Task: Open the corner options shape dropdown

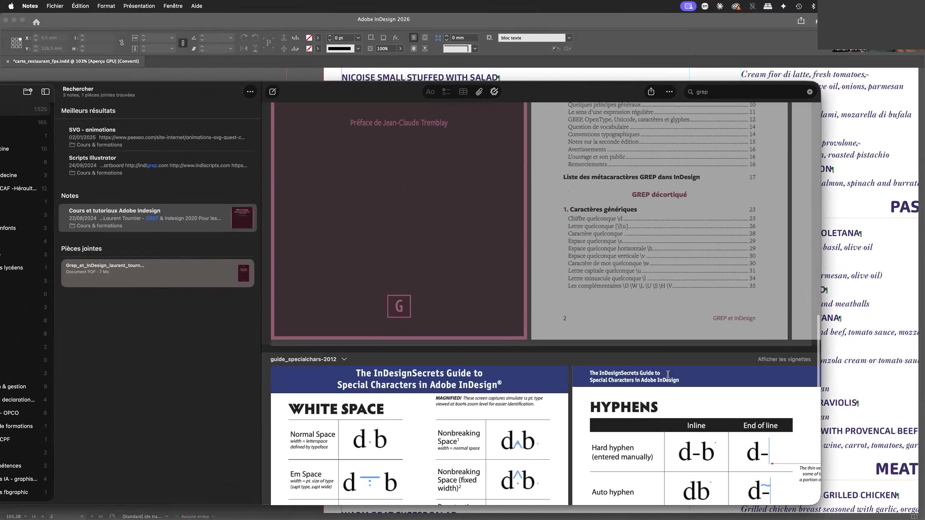Action: [x=475, y=49]
